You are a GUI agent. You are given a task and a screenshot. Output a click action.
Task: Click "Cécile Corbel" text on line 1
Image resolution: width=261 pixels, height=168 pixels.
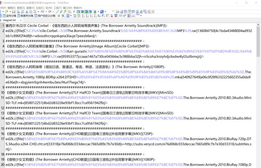click(x=38, y=26)
